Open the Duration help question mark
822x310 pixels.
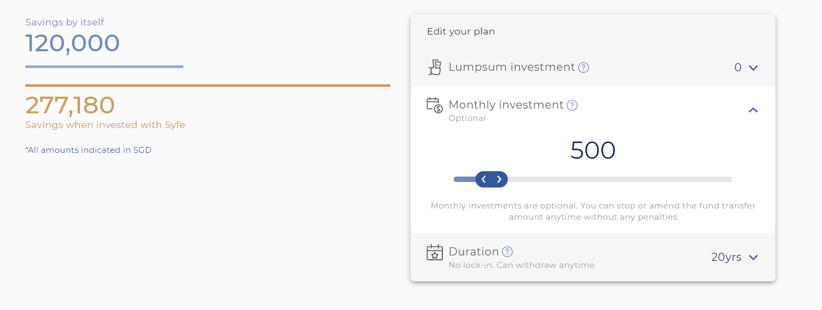point(507,252)
